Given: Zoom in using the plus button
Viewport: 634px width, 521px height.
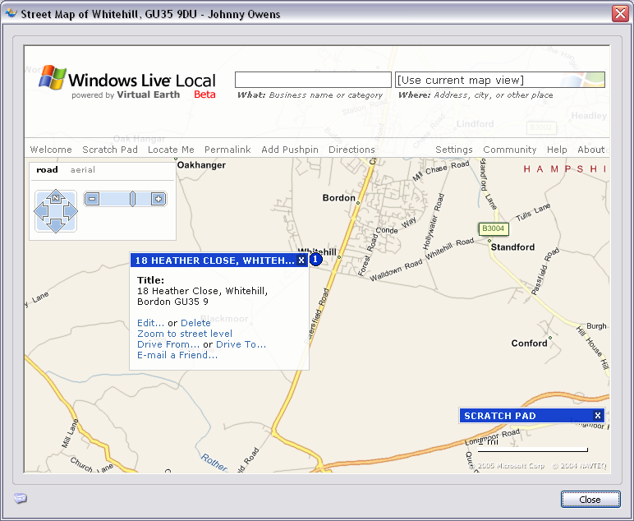Looking at the screenshot, I should click(158, 199).
